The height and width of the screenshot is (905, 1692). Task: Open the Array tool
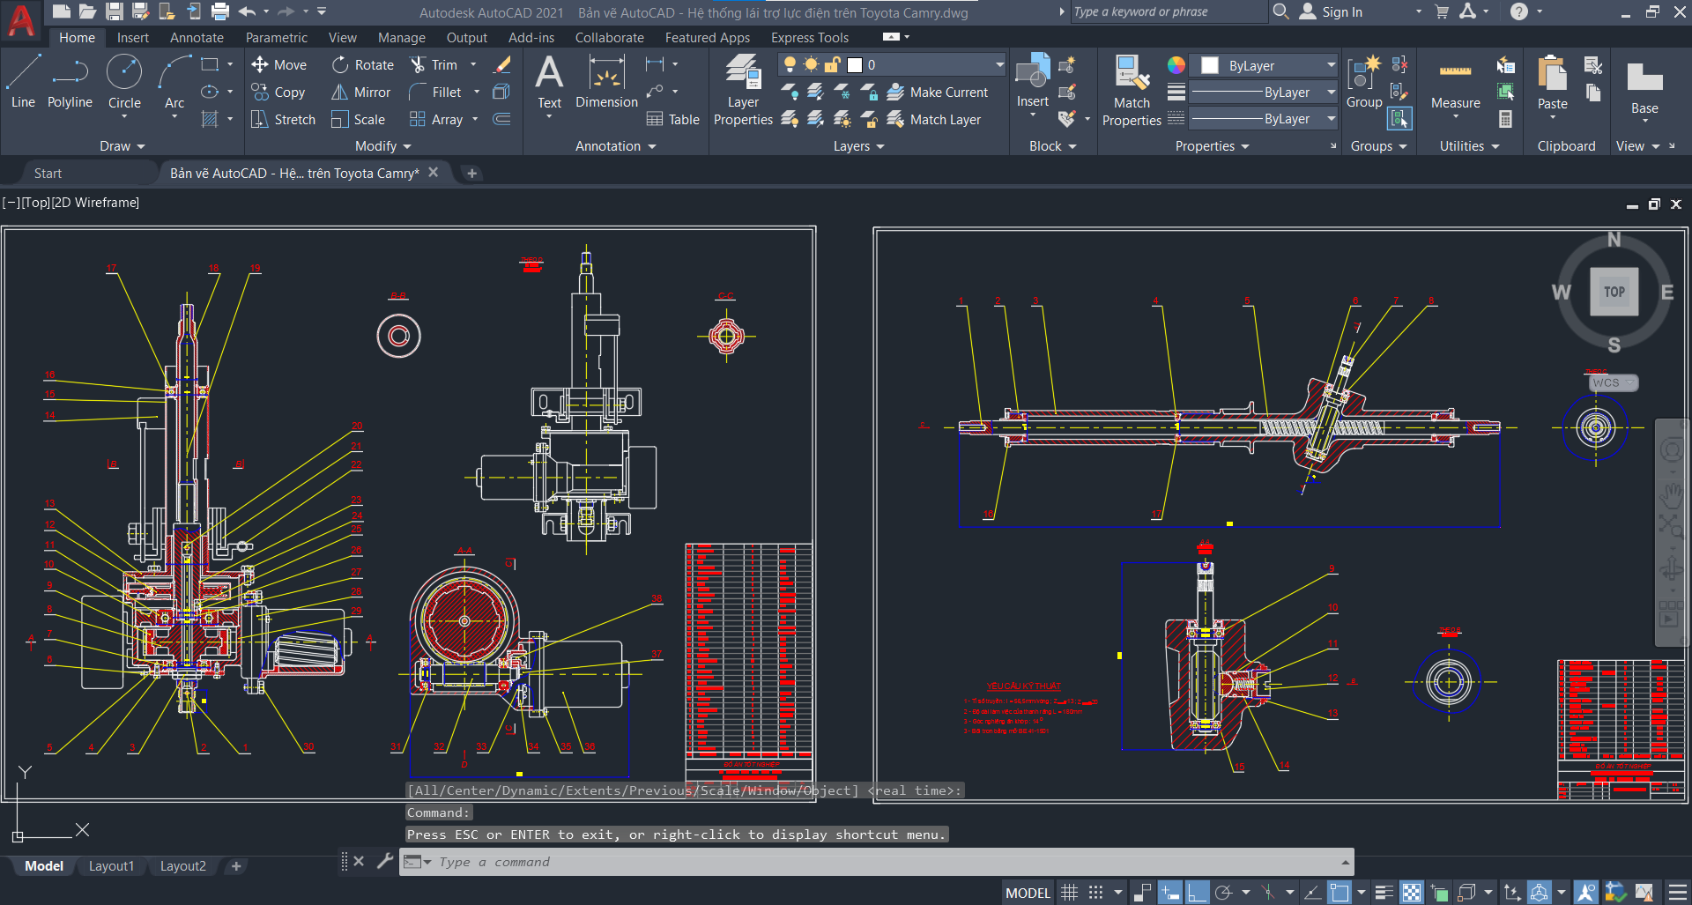(436, 119)
